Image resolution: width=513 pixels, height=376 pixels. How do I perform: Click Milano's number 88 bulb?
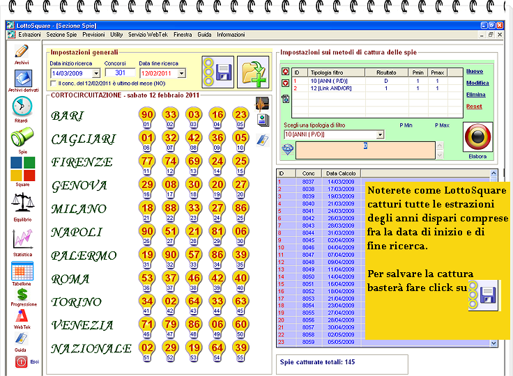[171, 207]
